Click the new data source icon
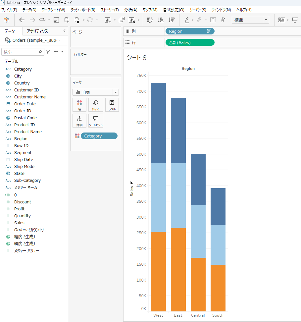Viewport: 301px width, 322px height. tap(67, 20)
